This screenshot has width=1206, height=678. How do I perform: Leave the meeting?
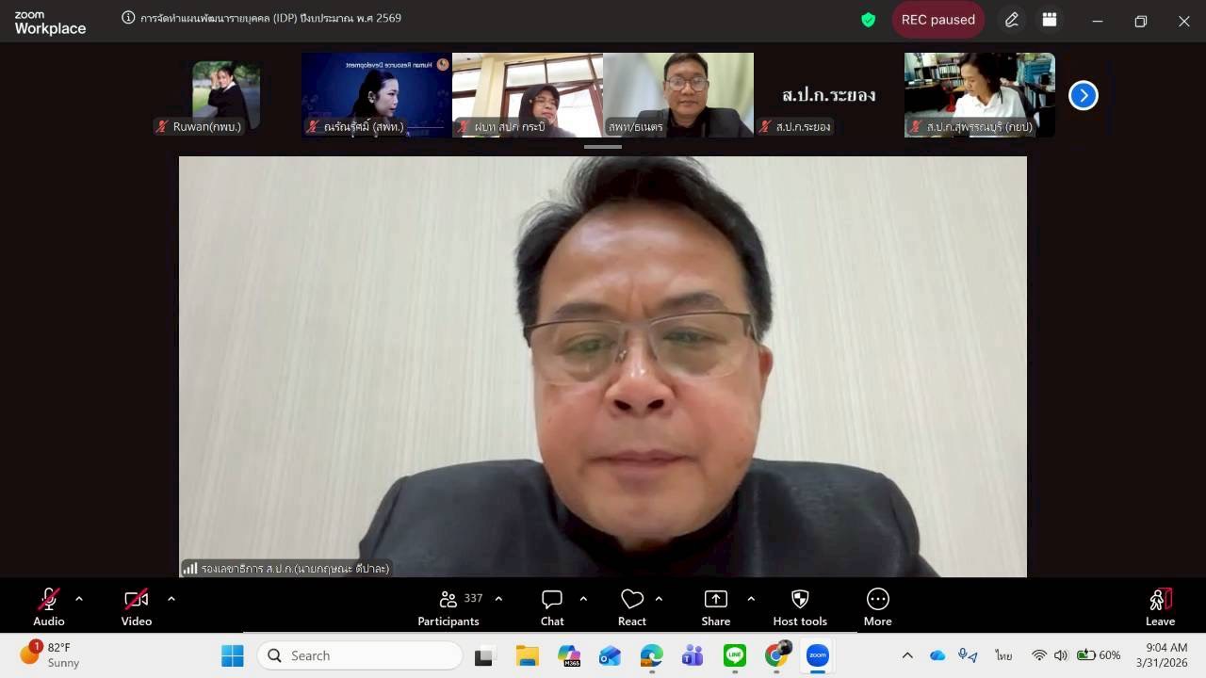[1160, 607]
